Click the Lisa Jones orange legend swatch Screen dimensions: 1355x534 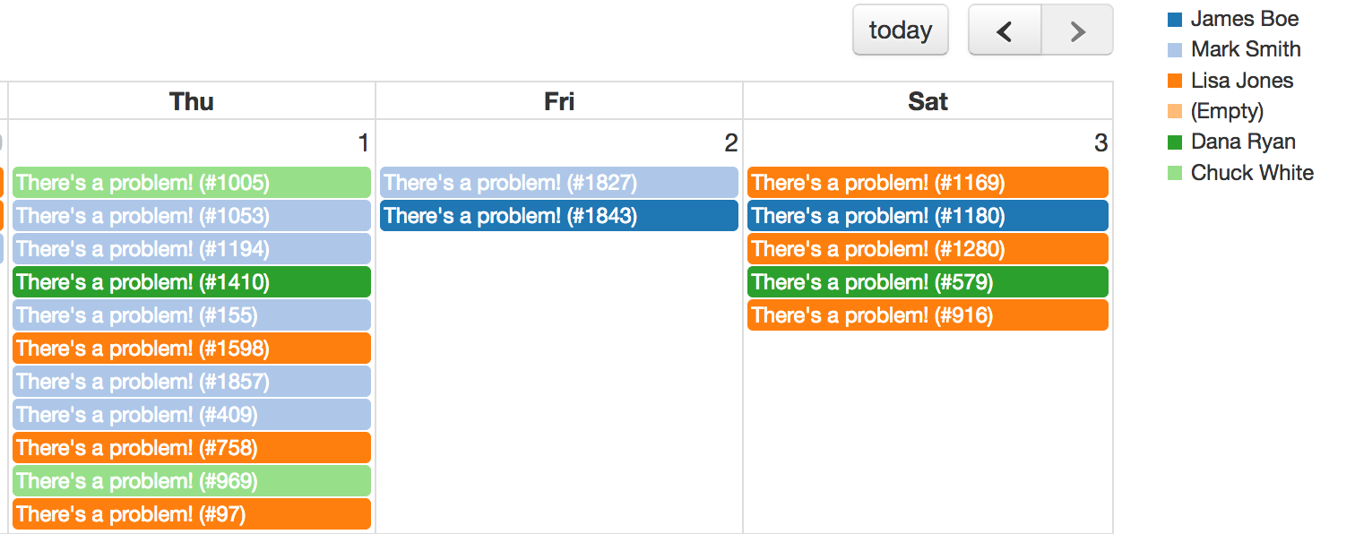point(1172,80)
